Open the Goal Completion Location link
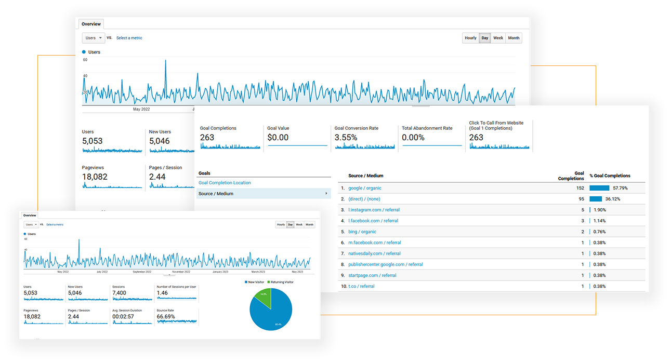The height and width of the screenshot is (363, 671). coord(225,183)
